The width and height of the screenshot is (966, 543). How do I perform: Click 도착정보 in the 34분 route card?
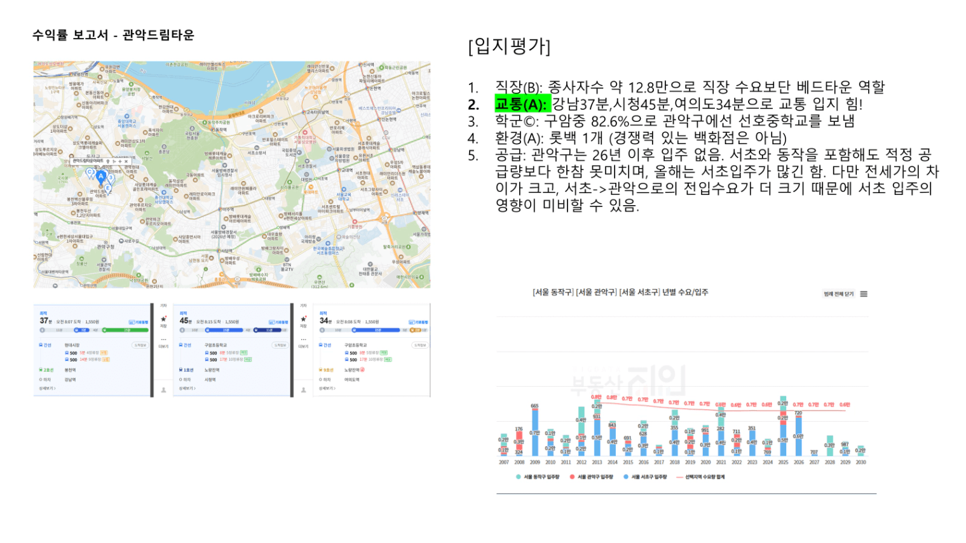pyautogui.click(x=419, y=345)
